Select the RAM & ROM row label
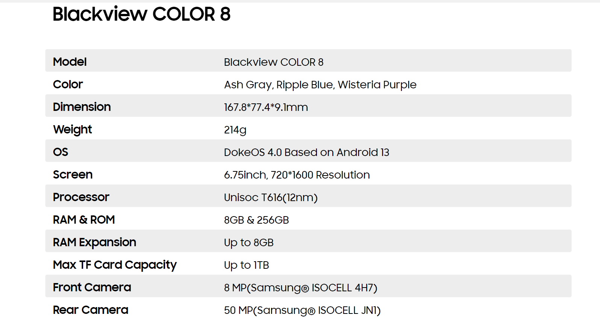The width and height of the screenshot is (600, 318). (84, 220)
